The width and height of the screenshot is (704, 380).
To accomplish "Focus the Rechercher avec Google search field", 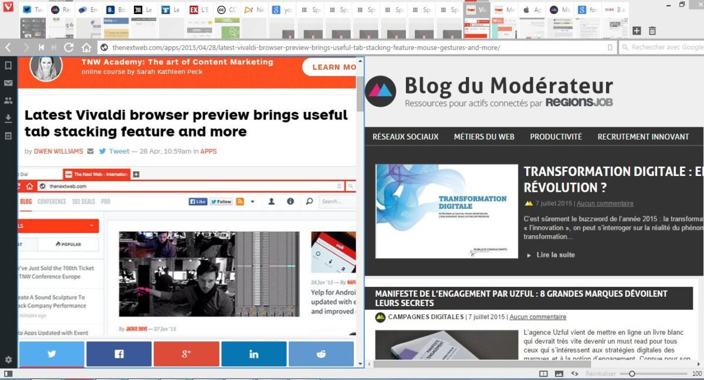I will coord(662,48).
